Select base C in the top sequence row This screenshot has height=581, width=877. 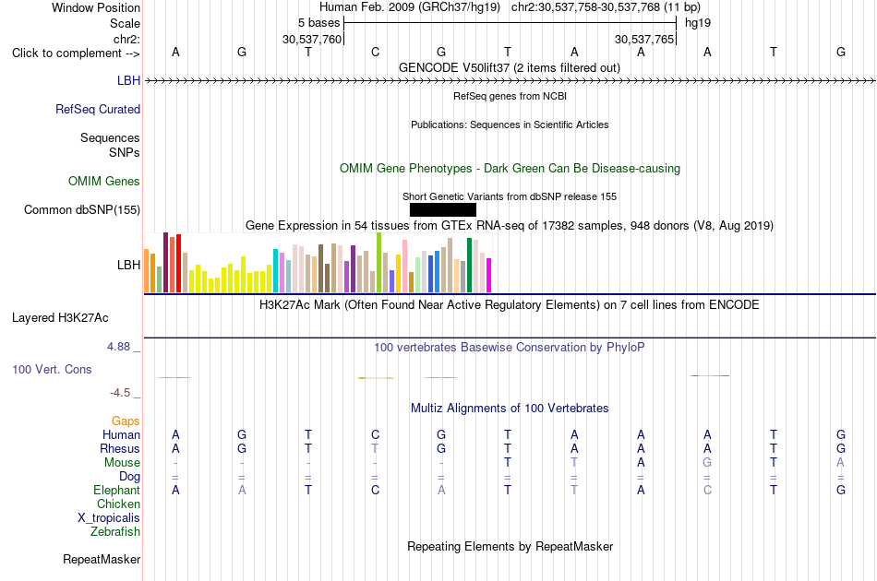(x=376, y=52)
